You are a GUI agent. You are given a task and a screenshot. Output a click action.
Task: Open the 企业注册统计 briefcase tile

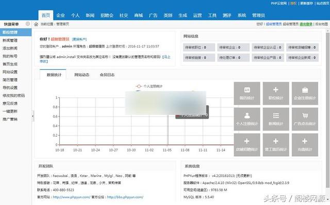point(305,94)
